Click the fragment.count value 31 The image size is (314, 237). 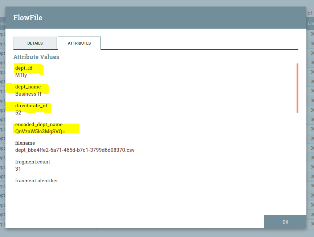(x=18, y=169)
